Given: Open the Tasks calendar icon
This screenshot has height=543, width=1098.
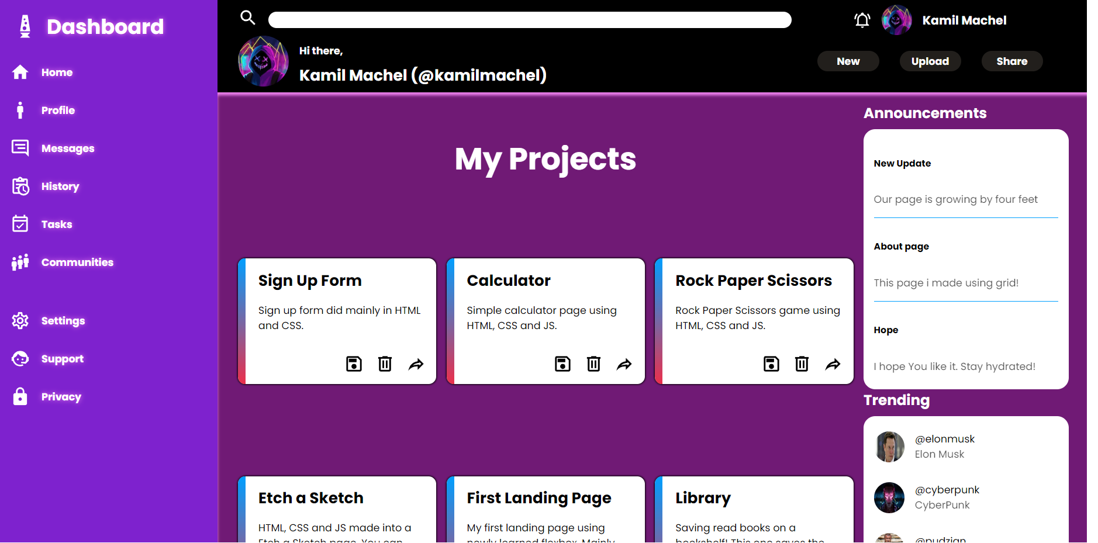Looking at the screenshot, I should (20, 224).
